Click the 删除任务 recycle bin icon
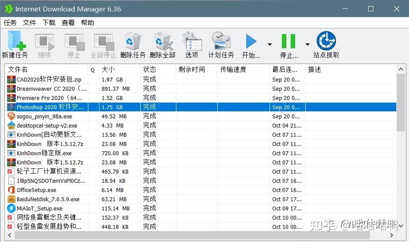The width and height of the screenshot is (409, 242). [x=132, y=41]
